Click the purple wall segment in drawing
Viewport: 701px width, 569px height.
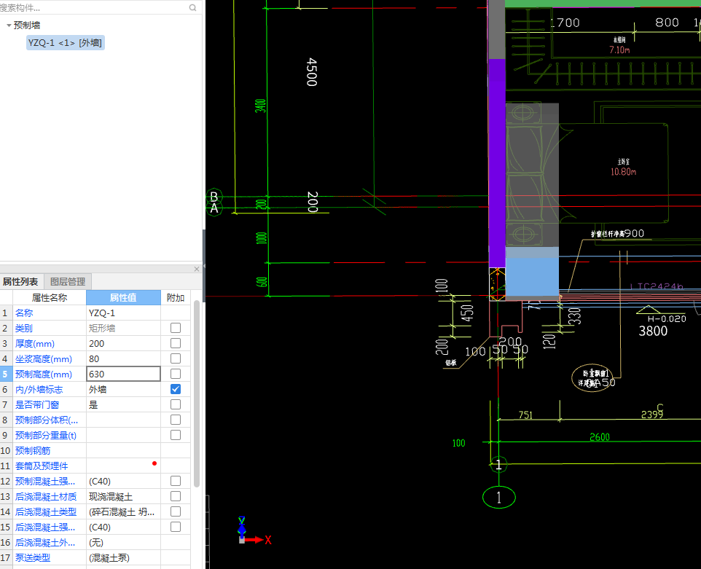pos(497,163)
